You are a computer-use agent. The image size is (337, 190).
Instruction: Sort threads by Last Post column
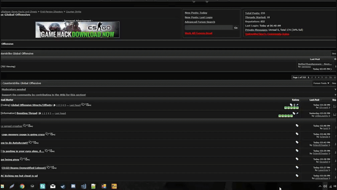pyautogui.click(x=314, y=100)
